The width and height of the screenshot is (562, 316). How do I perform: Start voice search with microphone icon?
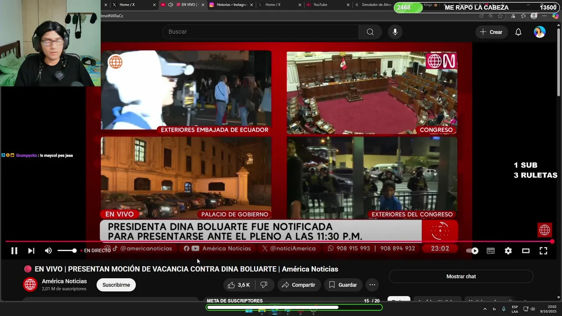(395, 32)
